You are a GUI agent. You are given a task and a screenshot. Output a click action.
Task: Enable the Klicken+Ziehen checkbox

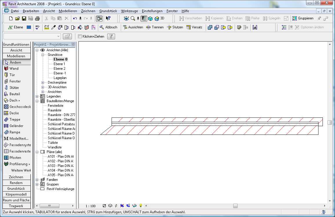pyautogui.click(x=80, y=36)
